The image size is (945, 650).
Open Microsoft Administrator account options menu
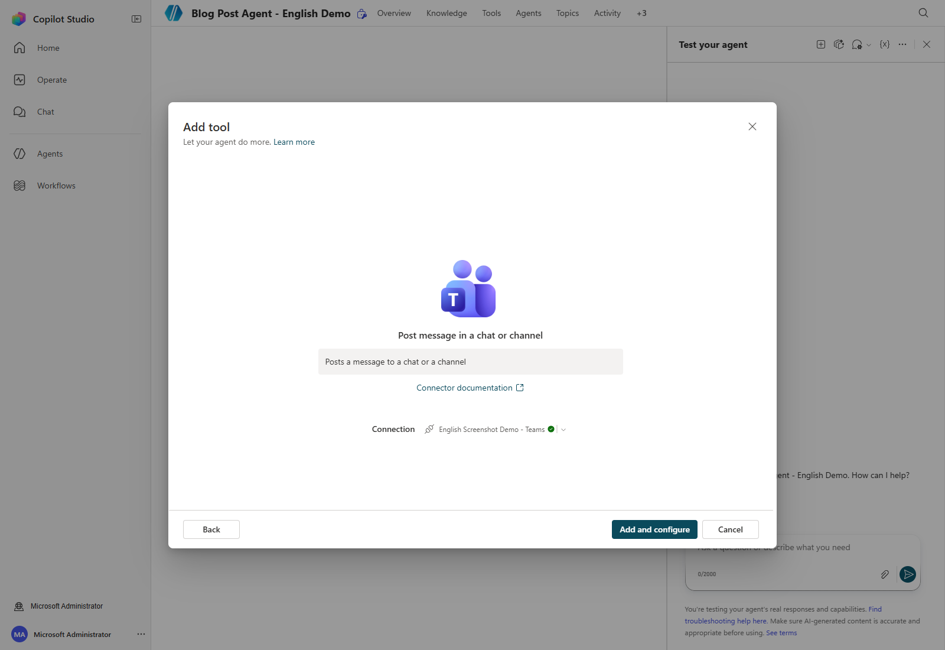coord(141,634)
